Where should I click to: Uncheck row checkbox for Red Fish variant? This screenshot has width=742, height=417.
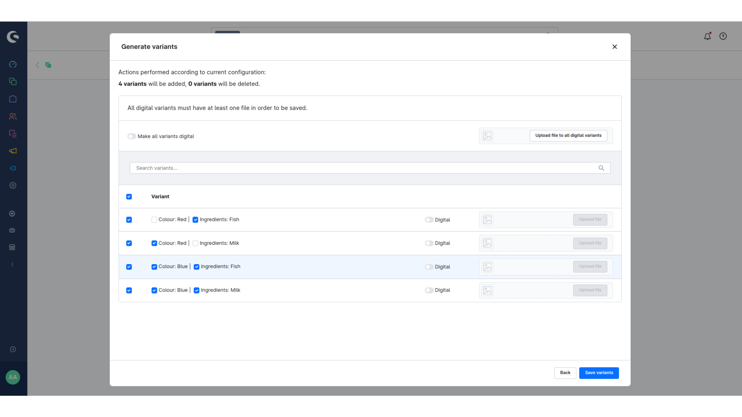129,220
